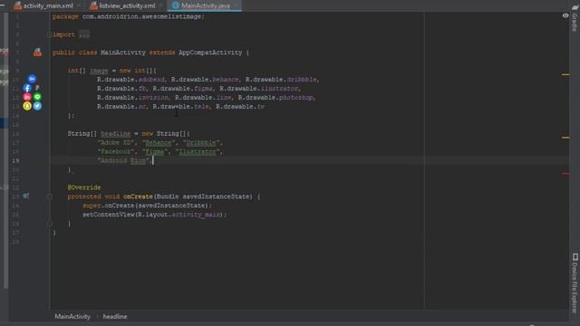Click the override method gutter icon beside onCreate
Image resolution: width=580 pixels, height=326 pixels.
25,196
